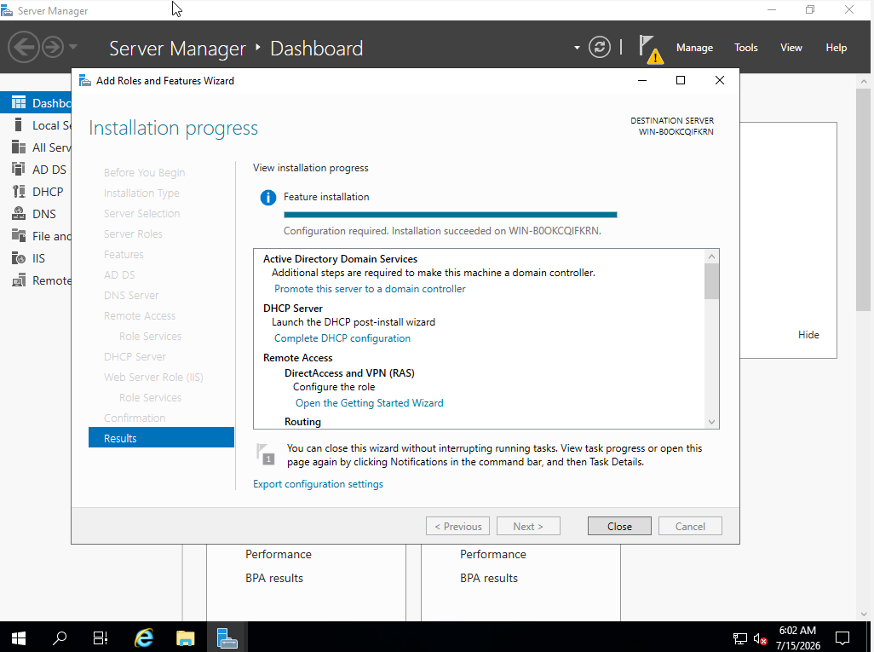Select the DHCP Server wizard step
This screenshot has width=874, height=652.
point(135,356)
